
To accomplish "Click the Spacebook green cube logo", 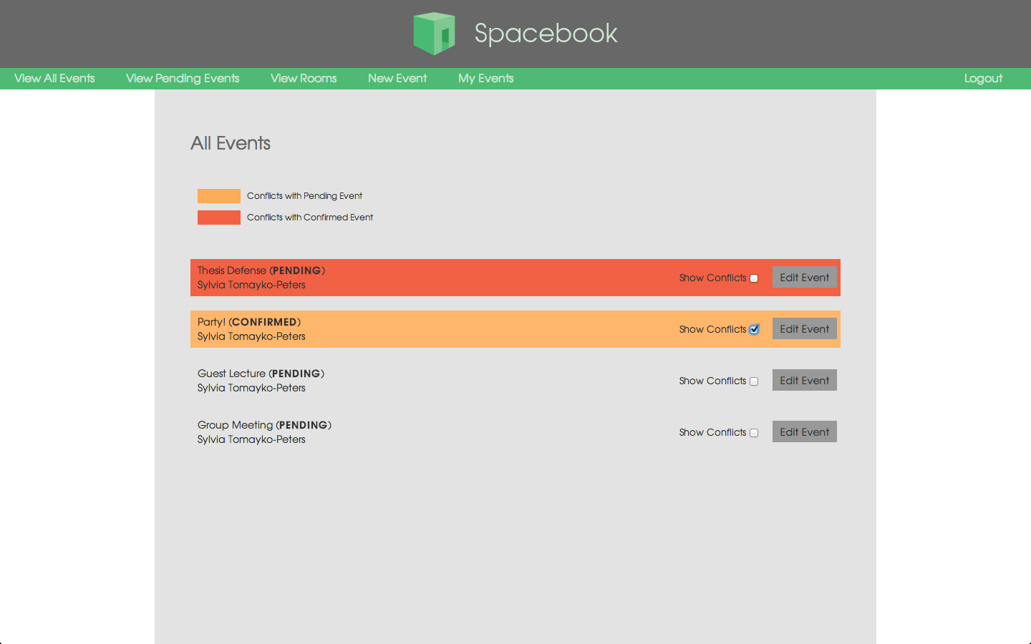I will tap(434, 34).
